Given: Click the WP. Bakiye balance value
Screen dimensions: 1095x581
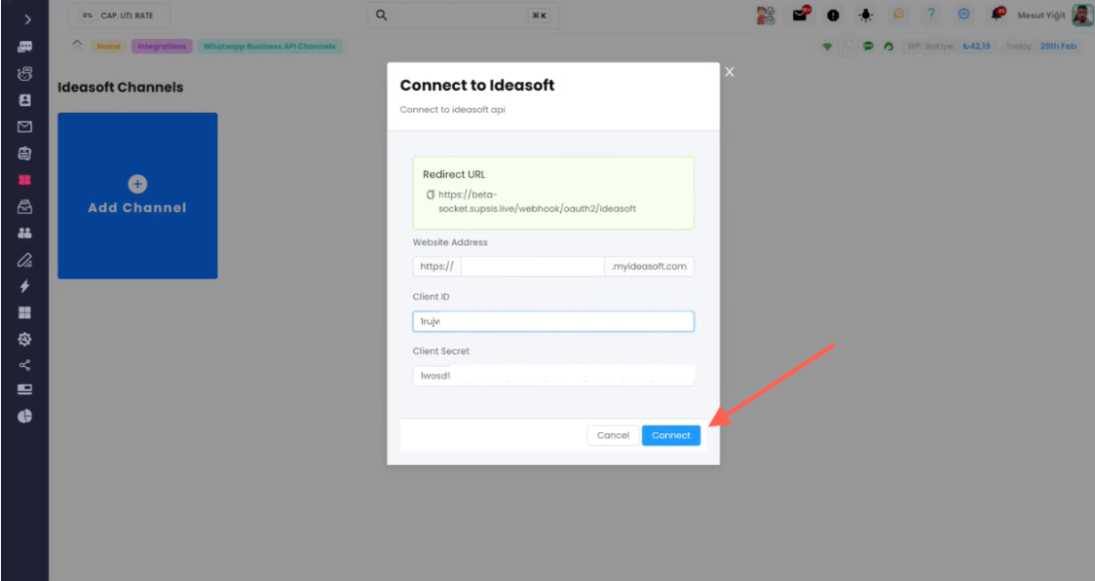Looking at the screenshot, I should click(976, 46).
